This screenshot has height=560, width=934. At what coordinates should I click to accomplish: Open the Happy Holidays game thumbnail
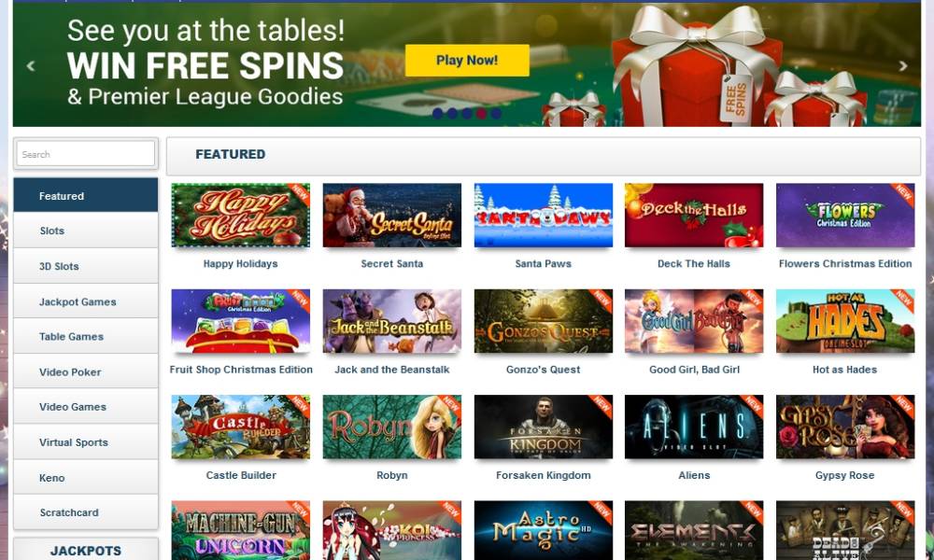241,215
